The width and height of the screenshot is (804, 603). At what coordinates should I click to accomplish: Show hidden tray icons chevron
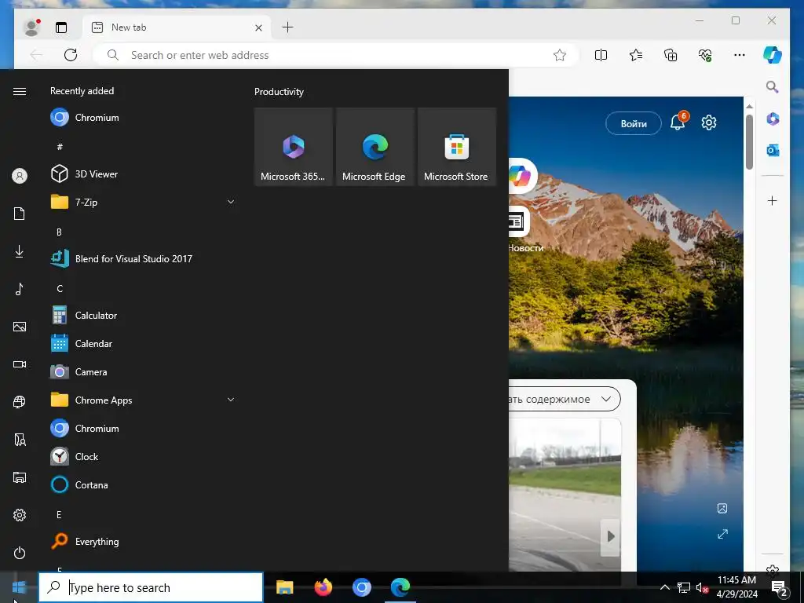coord(664,587)
